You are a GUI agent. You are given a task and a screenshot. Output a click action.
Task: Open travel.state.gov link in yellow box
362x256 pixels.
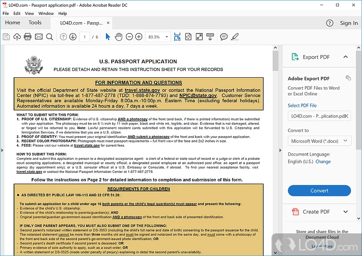click(x=142, y=90)
